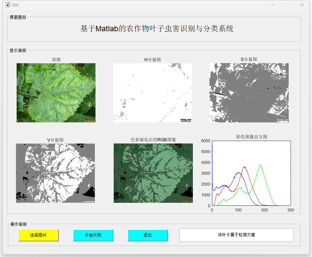Click the blue curve hump in the histogram

[x=238, y=173]
